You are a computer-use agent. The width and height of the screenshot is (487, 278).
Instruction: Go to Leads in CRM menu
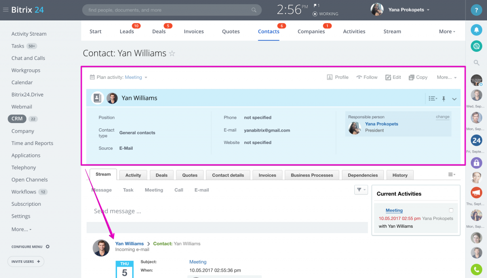127,31
